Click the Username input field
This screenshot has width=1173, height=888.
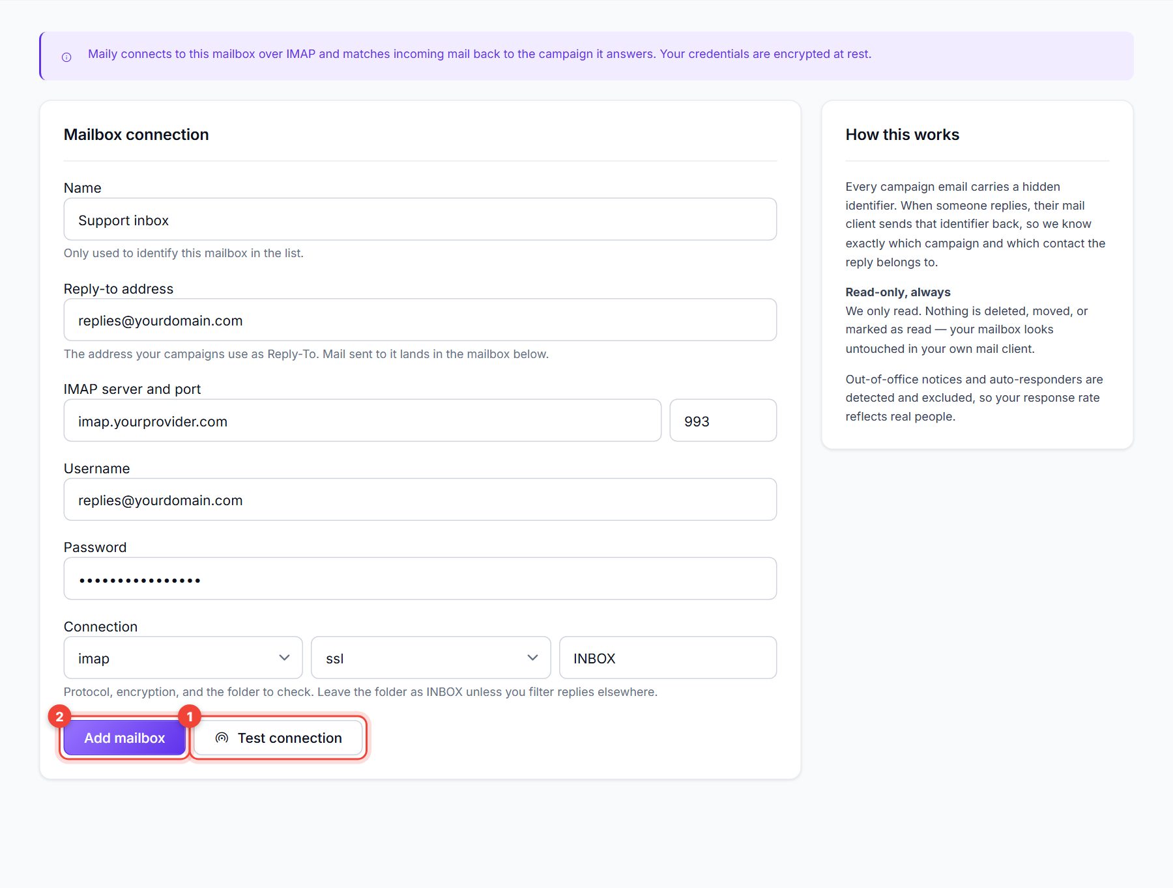click(x=420, y=499)
